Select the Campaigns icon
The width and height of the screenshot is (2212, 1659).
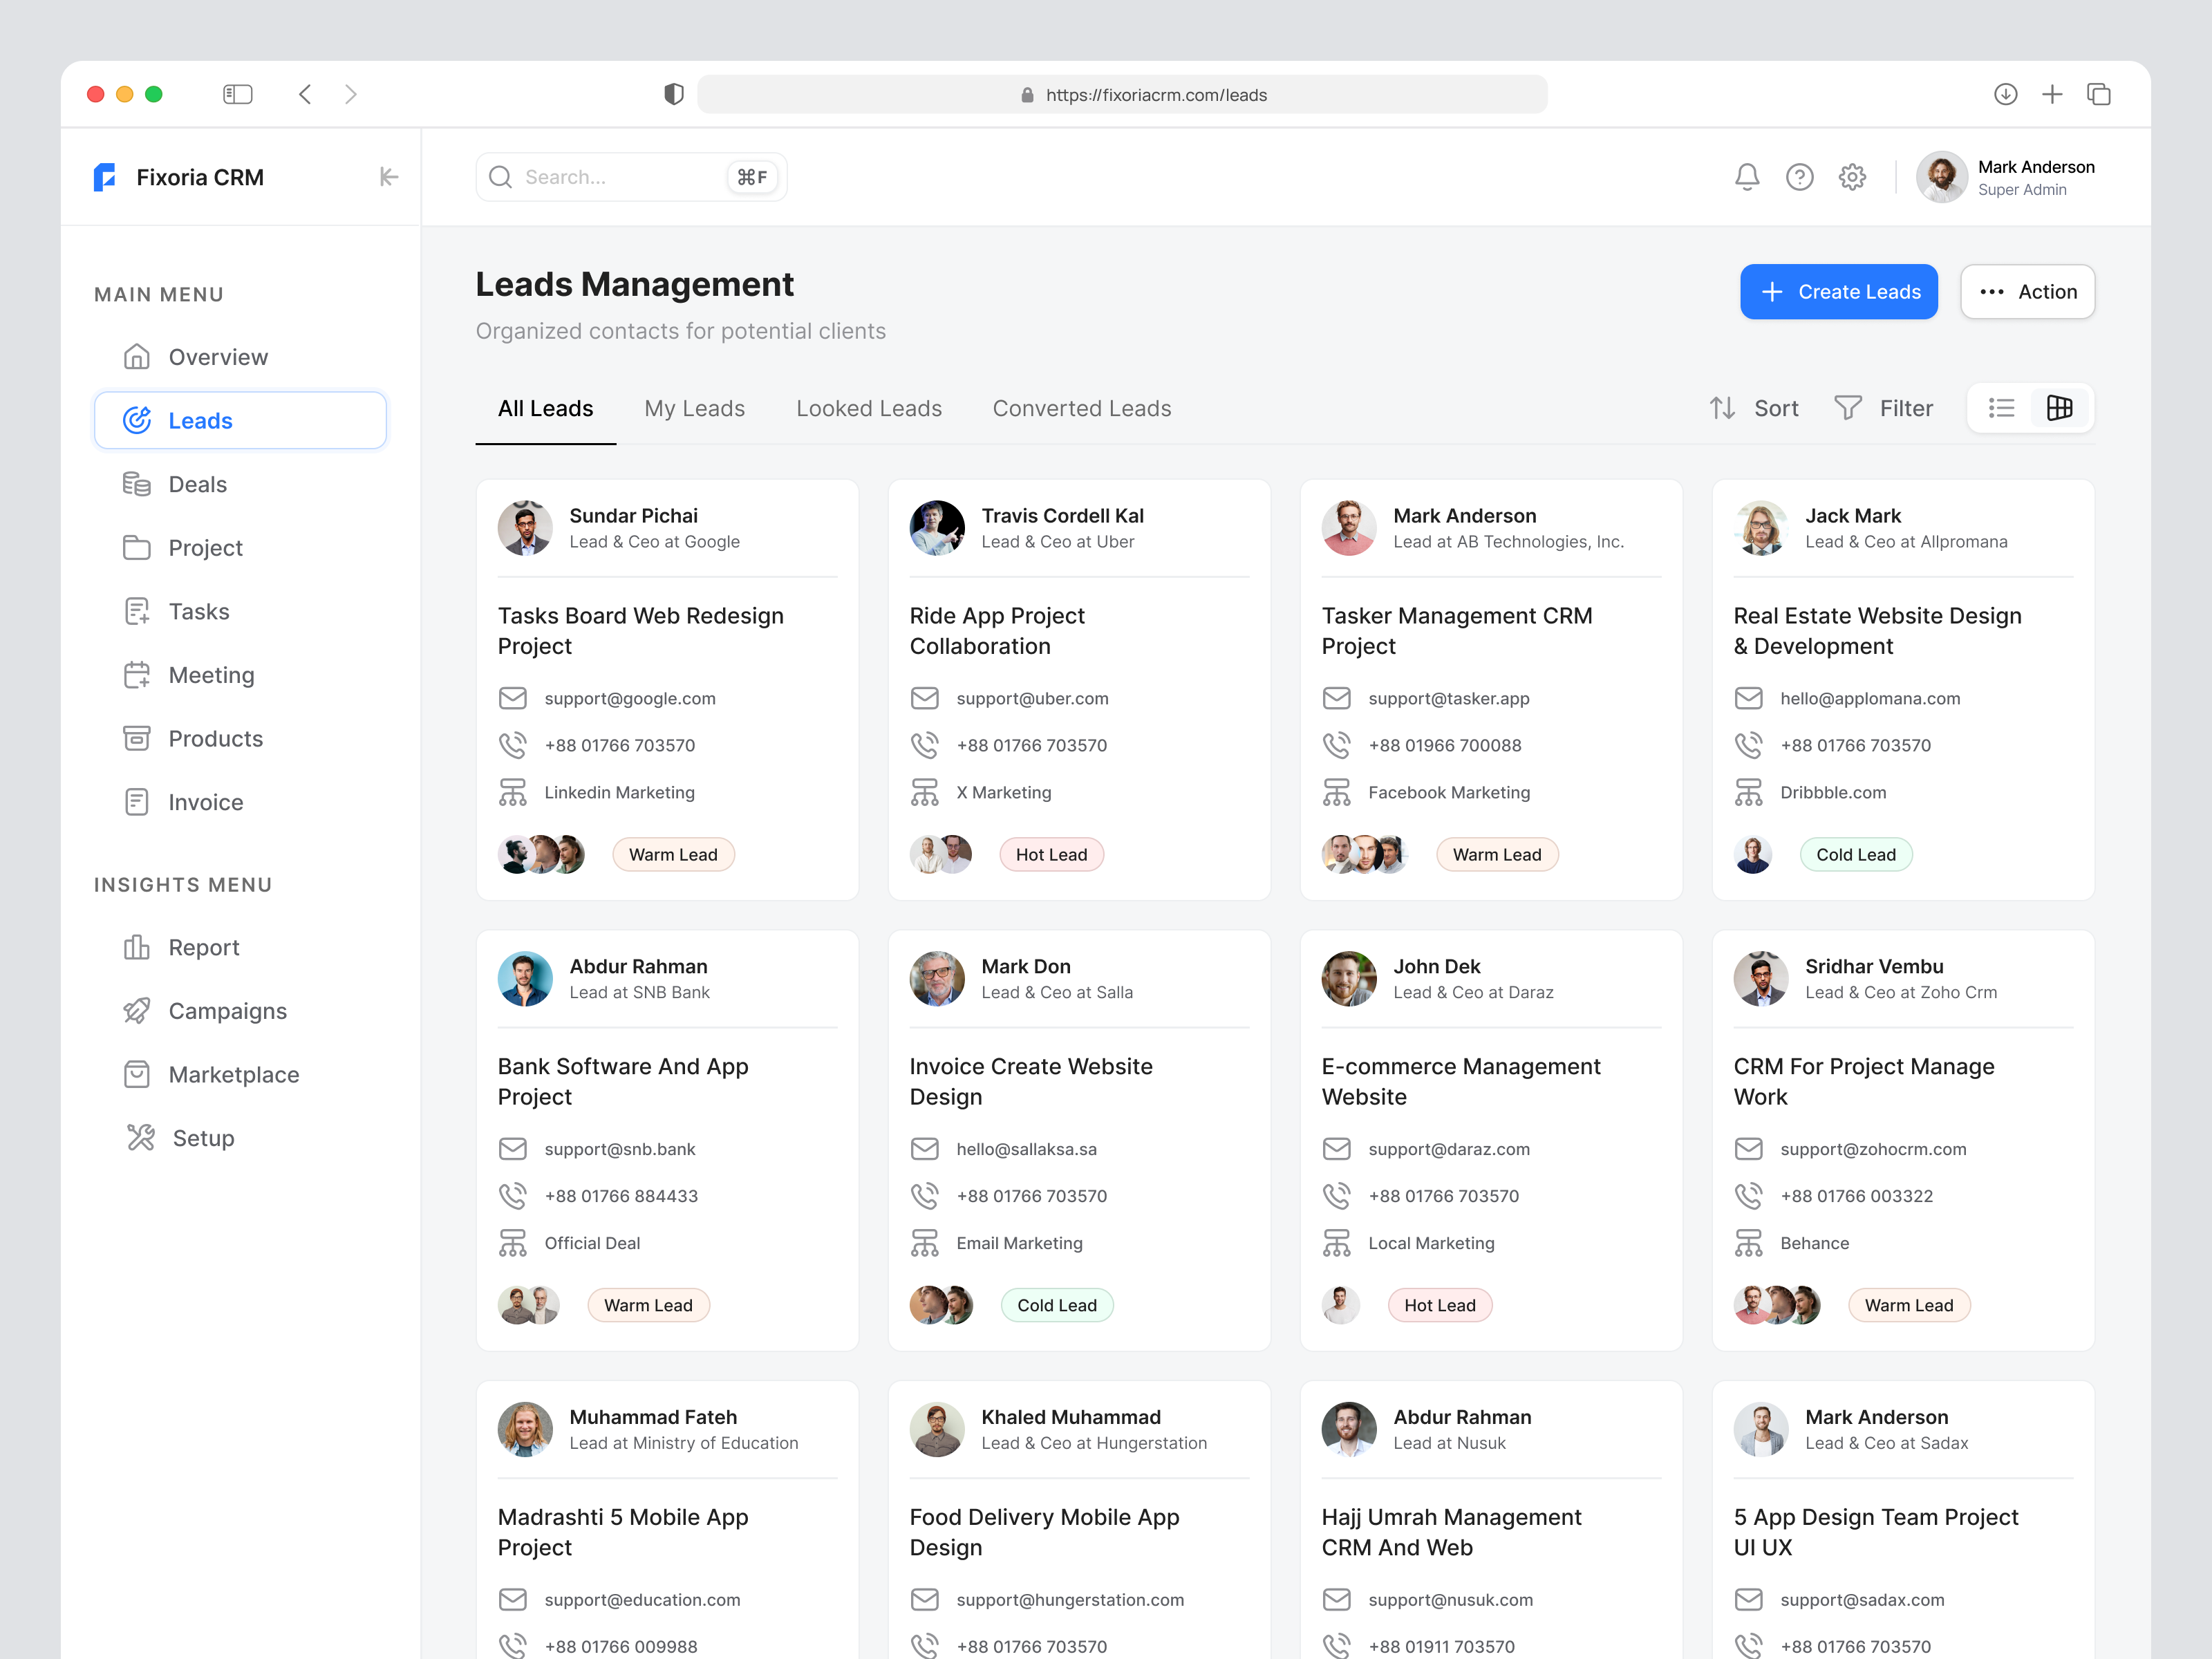click(x=137, y=1010)
